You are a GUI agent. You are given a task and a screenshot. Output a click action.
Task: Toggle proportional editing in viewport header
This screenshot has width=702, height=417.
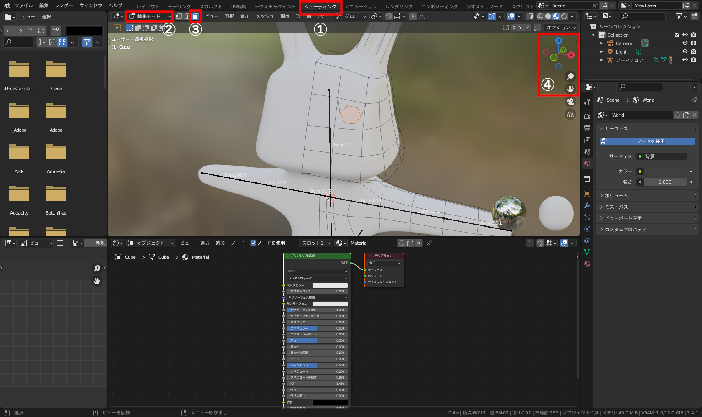pos(413,16)
